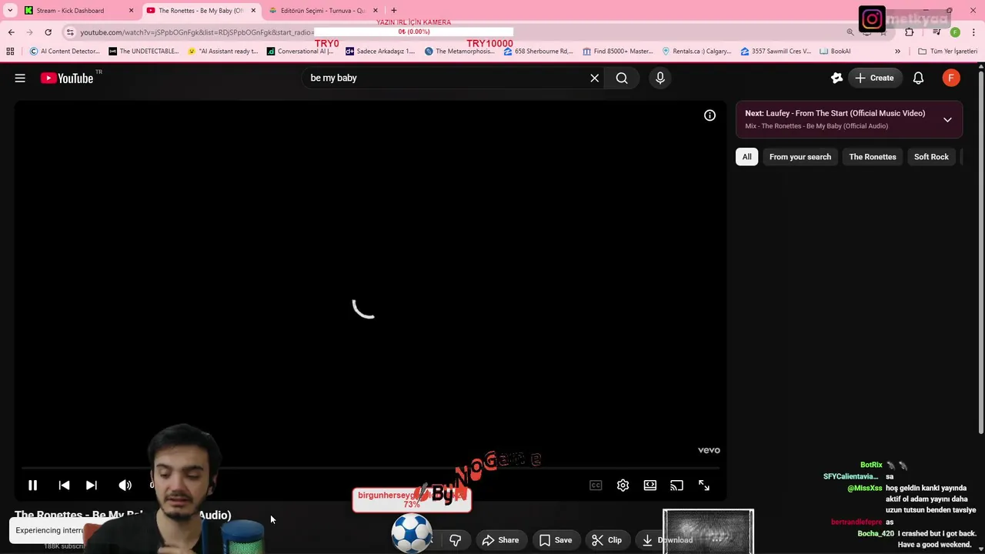The height and width of the screenshot is (554, 985).
Task: Collapse the Next playlist panel chevron
Action: pos(947,119)
